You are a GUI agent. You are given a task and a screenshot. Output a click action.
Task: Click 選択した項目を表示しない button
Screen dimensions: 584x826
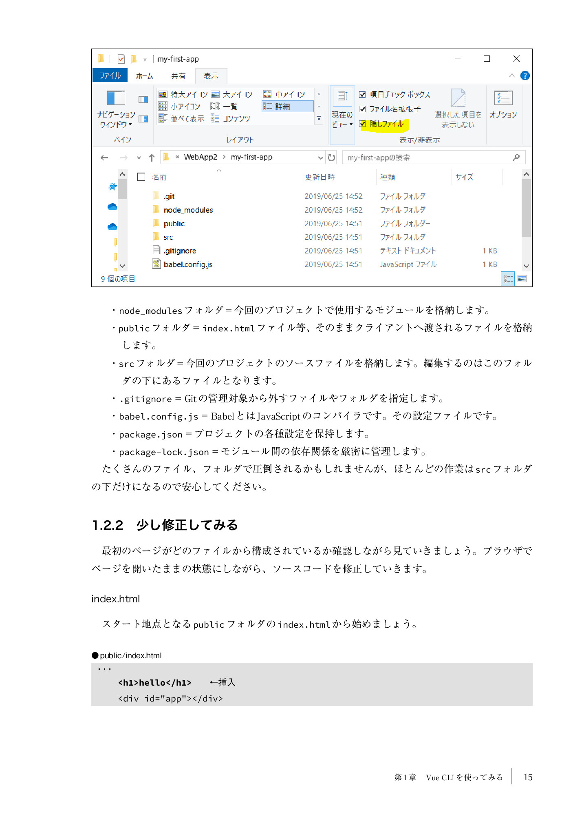[458, 109]
